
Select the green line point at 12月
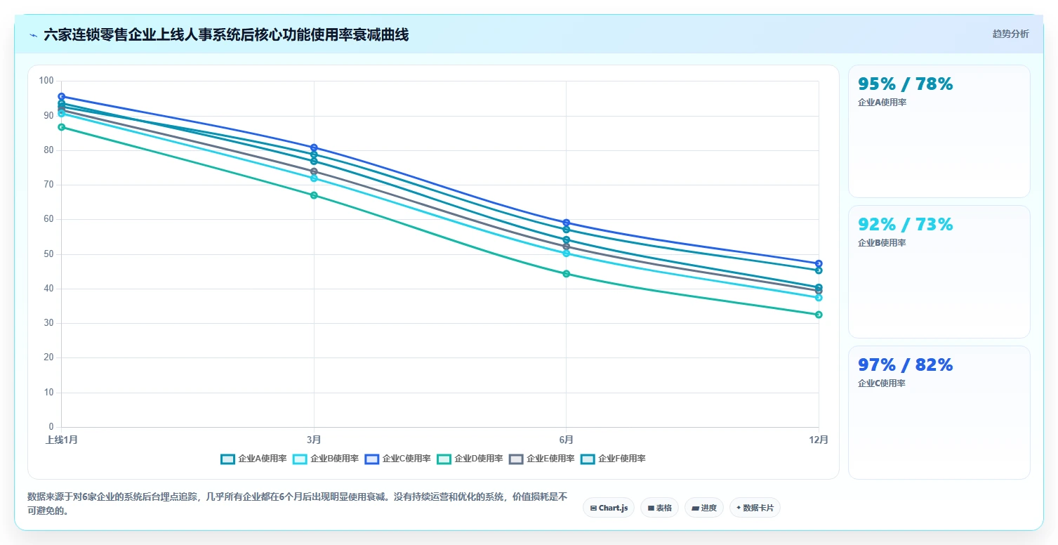(x=819, y=315)
